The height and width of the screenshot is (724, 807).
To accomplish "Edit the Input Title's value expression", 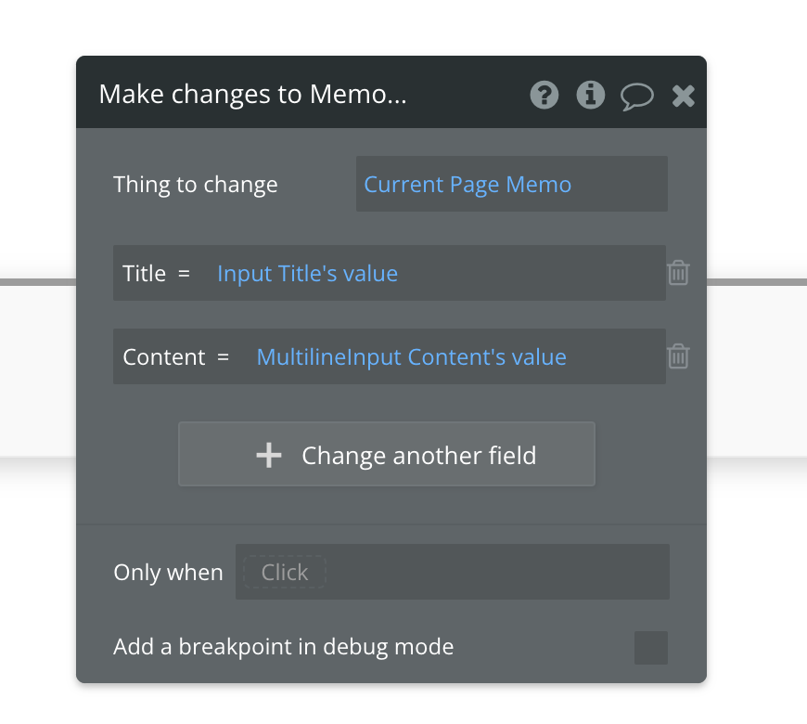I will click(x=307, y=274).
